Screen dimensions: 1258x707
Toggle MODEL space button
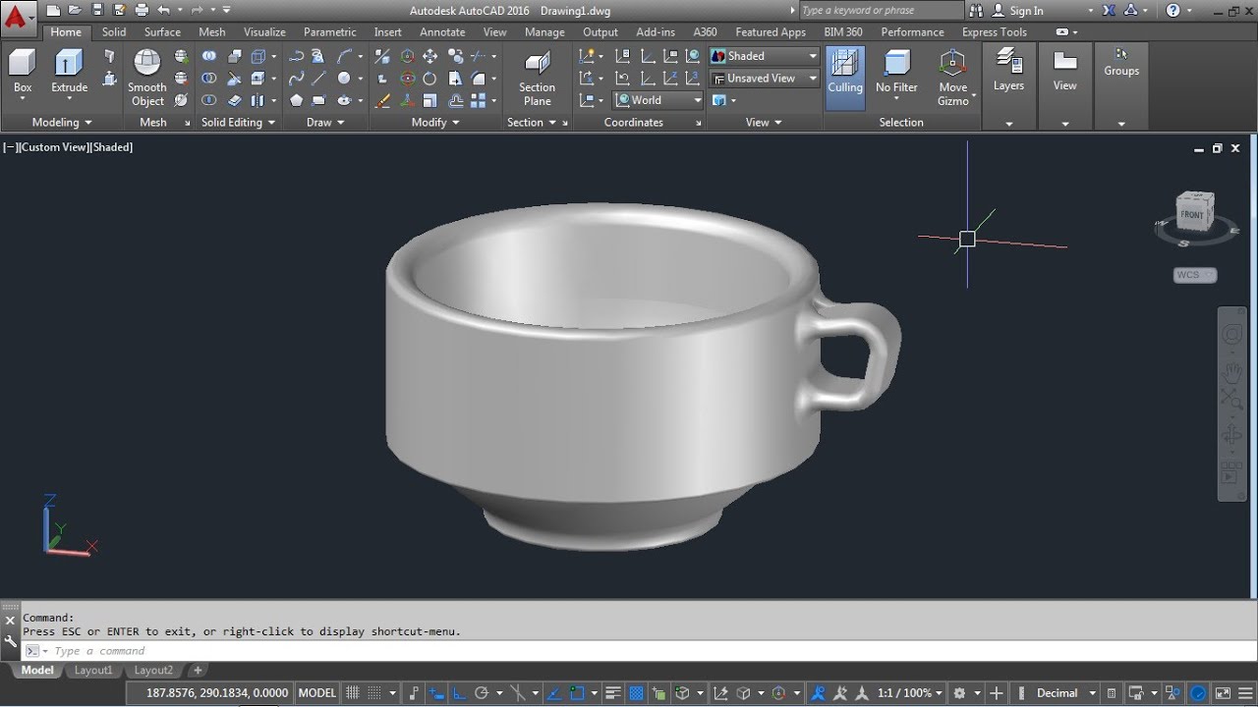click(x=316, y=692)
